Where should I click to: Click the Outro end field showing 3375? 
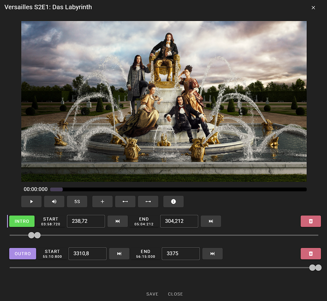(181, 254)
